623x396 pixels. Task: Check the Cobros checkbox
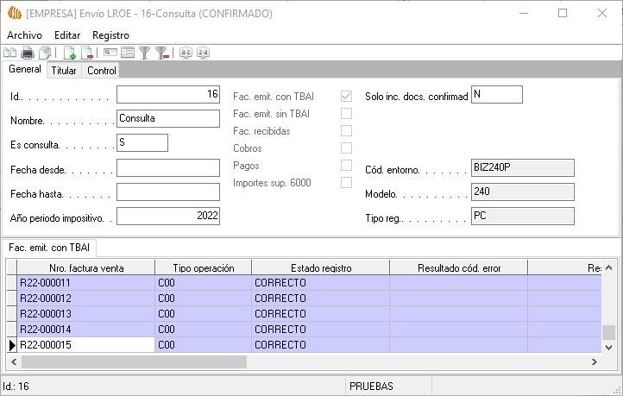346,148
